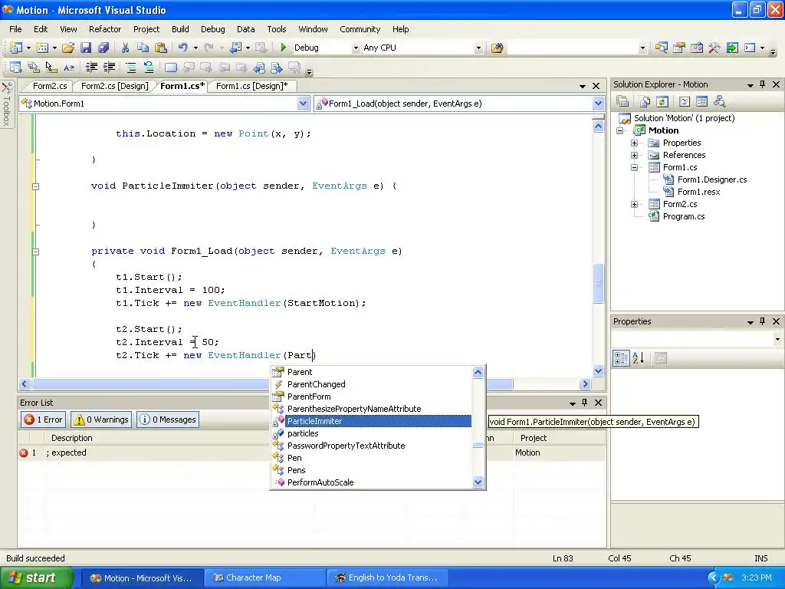Click the Paste clipboard icon

[161, 48]
